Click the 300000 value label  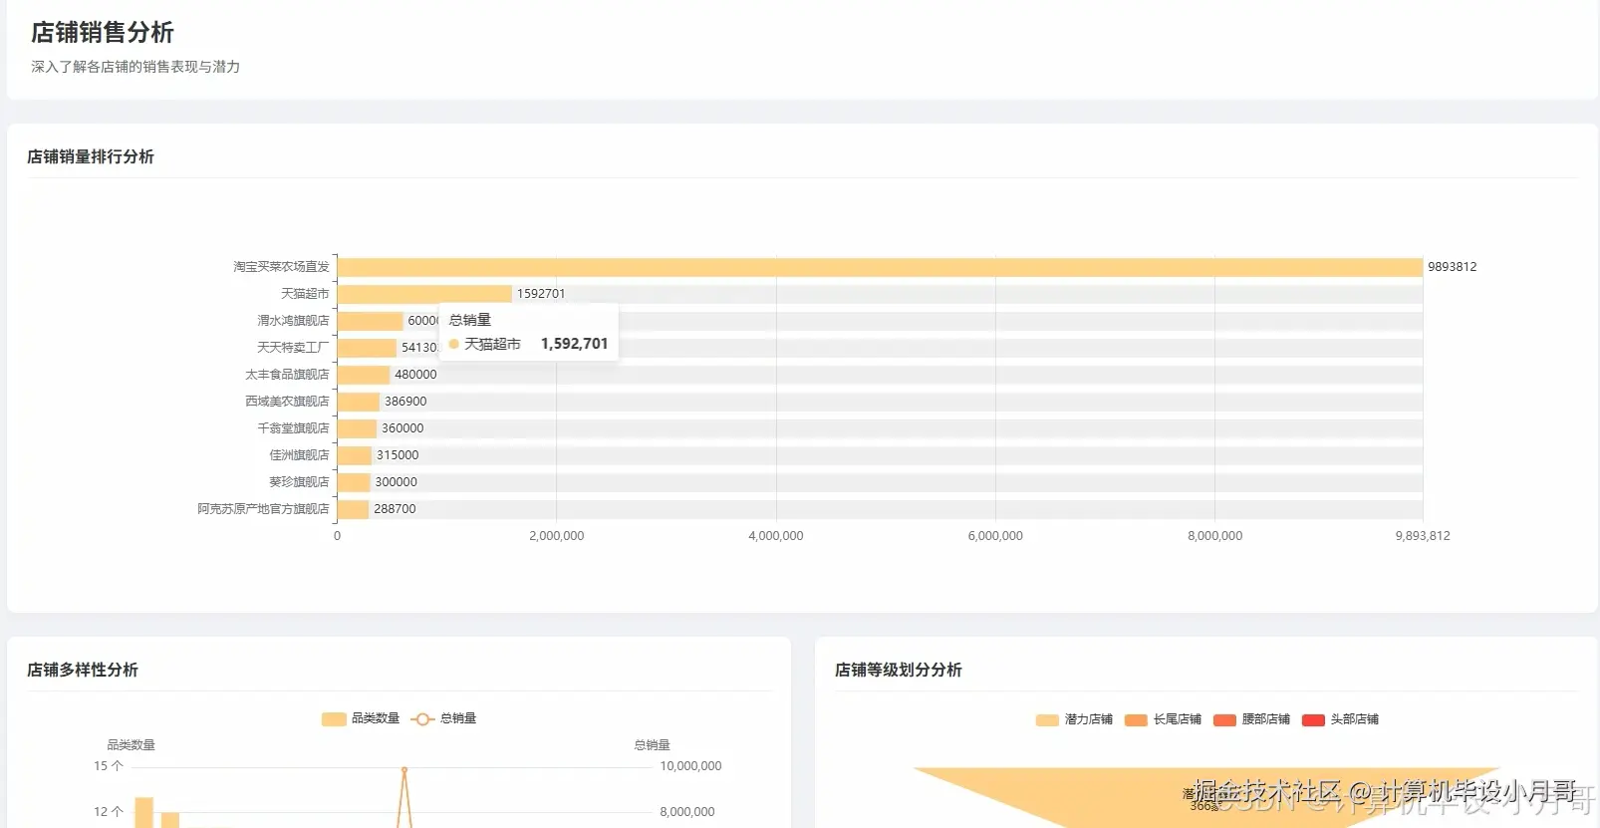397,482
